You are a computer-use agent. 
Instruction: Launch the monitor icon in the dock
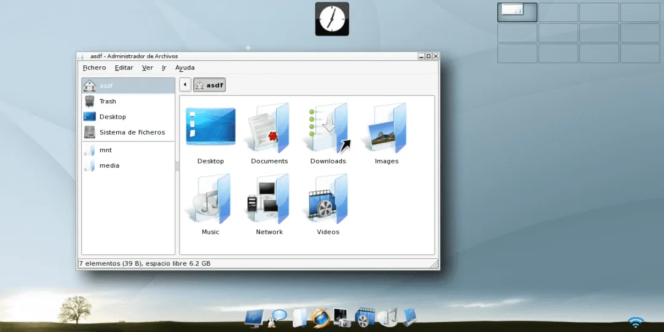coord(255,318)
